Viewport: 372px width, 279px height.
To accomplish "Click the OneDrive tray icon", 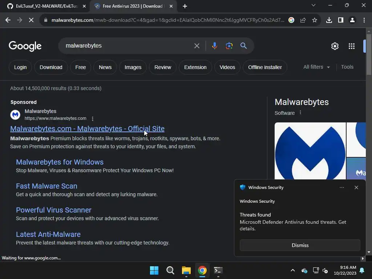I will 304,270.
